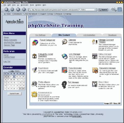This screenshot has width=124, height=123.
Task: Open the GNU LGPL license link
Action: point(77,116)
